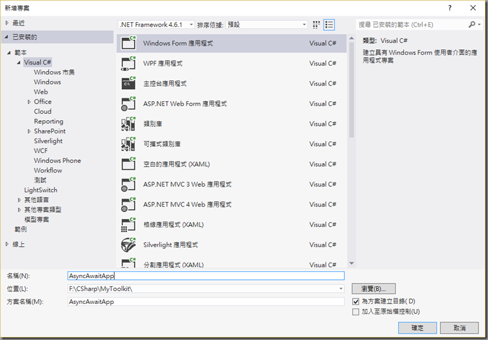Collapse the Visual C# tree node

coord(19,63)
